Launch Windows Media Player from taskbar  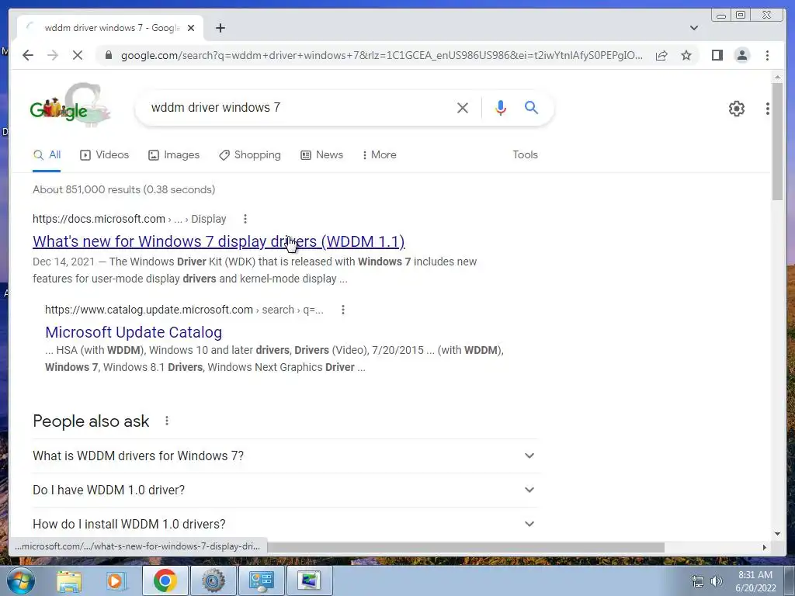(116, 580)
